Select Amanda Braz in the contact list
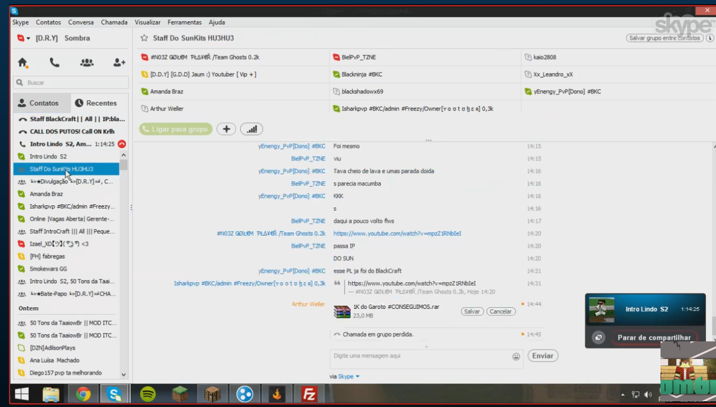The width and height of the screenshot is (716, 407). coord(66,194)
